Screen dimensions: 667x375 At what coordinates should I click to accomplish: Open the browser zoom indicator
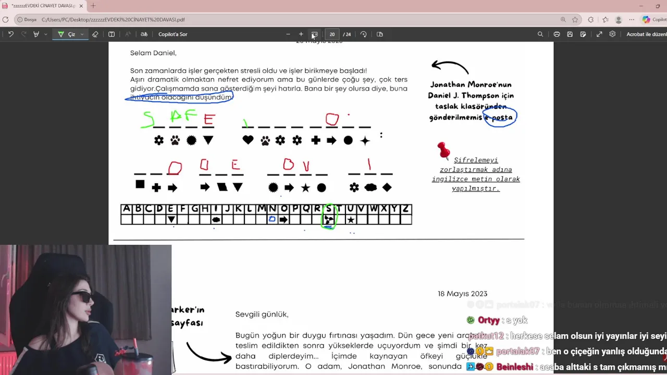563,20
